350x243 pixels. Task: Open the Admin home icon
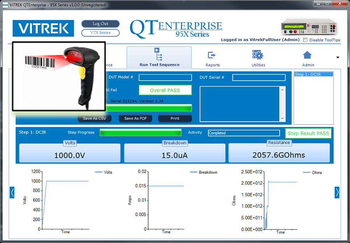pyautogui.click(x=308, y=55)
